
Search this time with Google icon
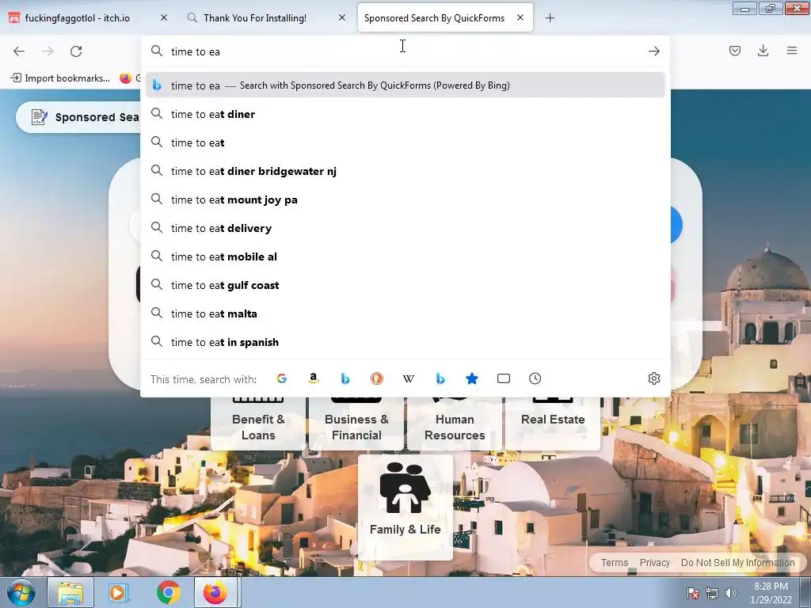tap(281, 378)
